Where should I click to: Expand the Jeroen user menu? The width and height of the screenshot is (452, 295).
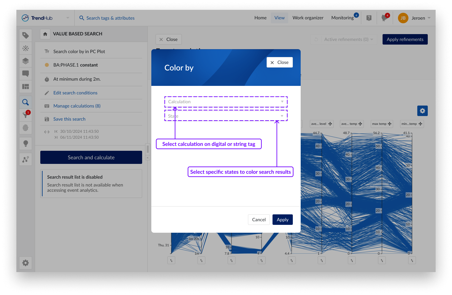point(415,18)
